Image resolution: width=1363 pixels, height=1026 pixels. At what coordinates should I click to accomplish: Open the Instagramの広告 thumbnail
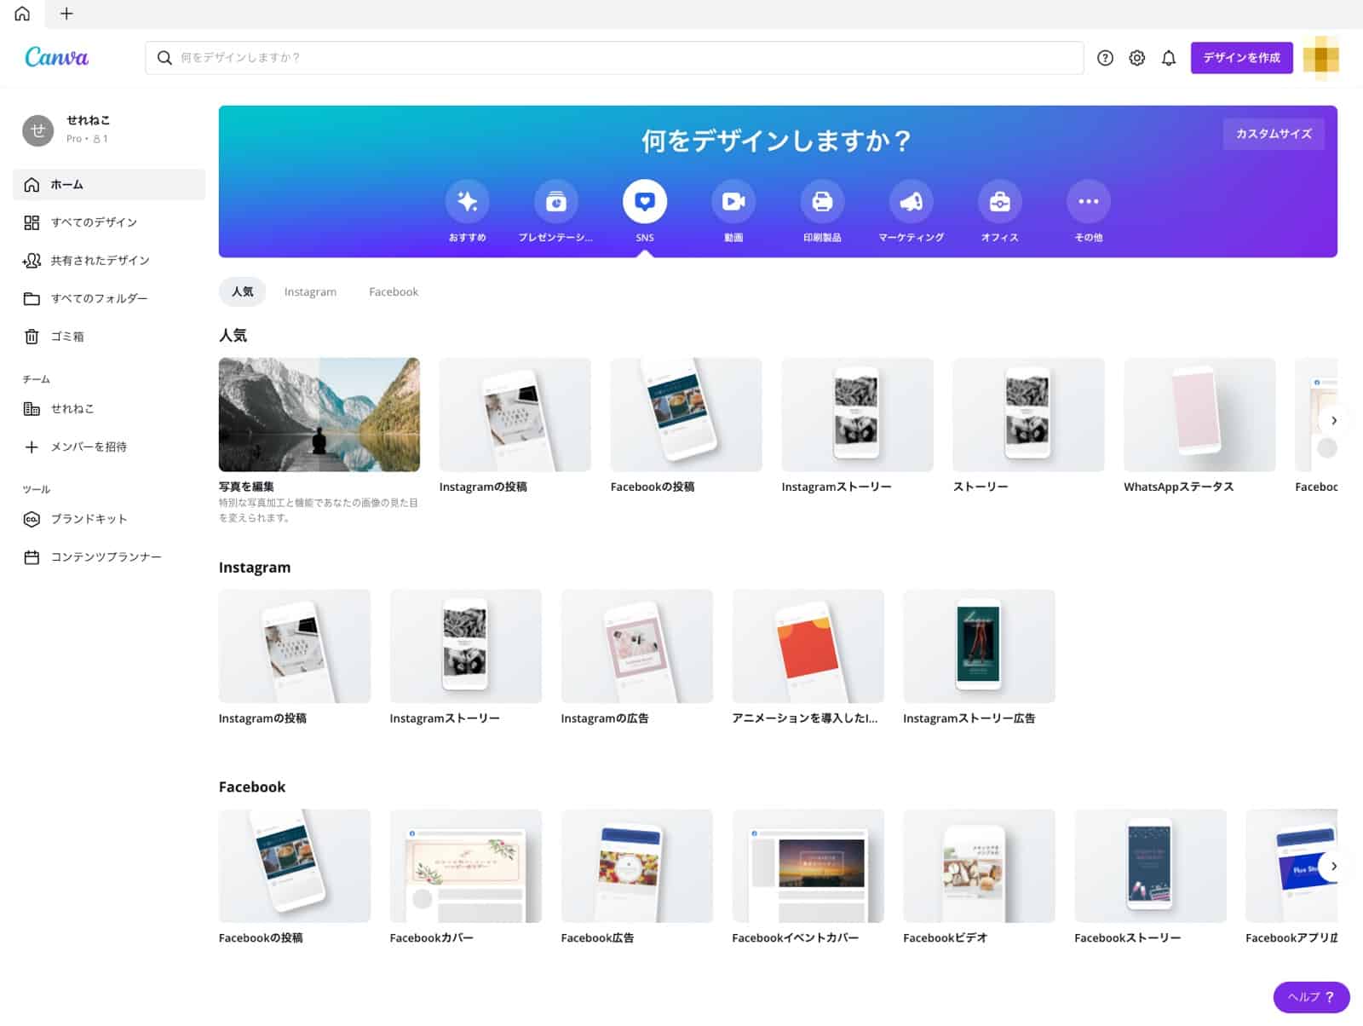point(637,646)
